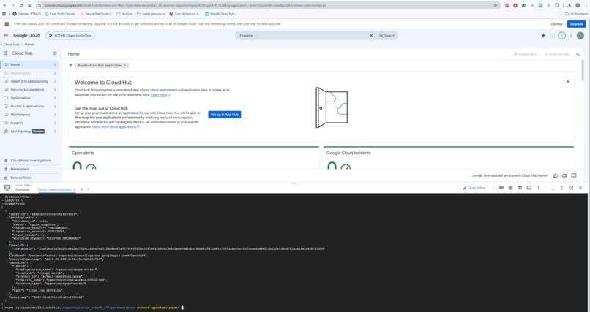Screen dimensions: 590x312
Task: Collapse the Cloud Hub sidebar panel icon
Action: coord(55,53)
